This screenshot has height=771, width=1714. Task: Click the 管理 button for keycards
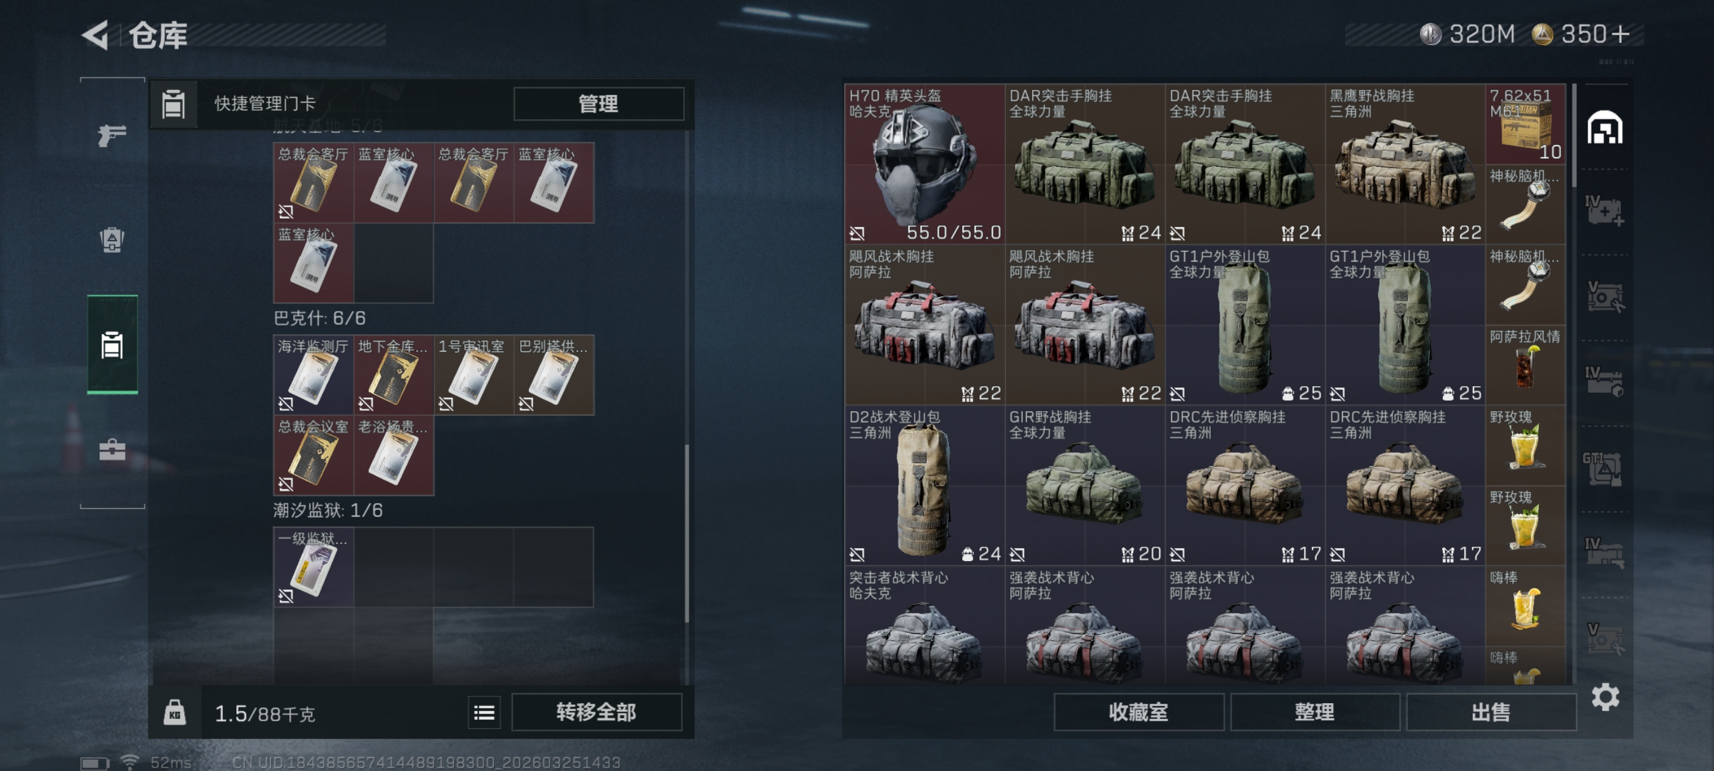(598, 103)
